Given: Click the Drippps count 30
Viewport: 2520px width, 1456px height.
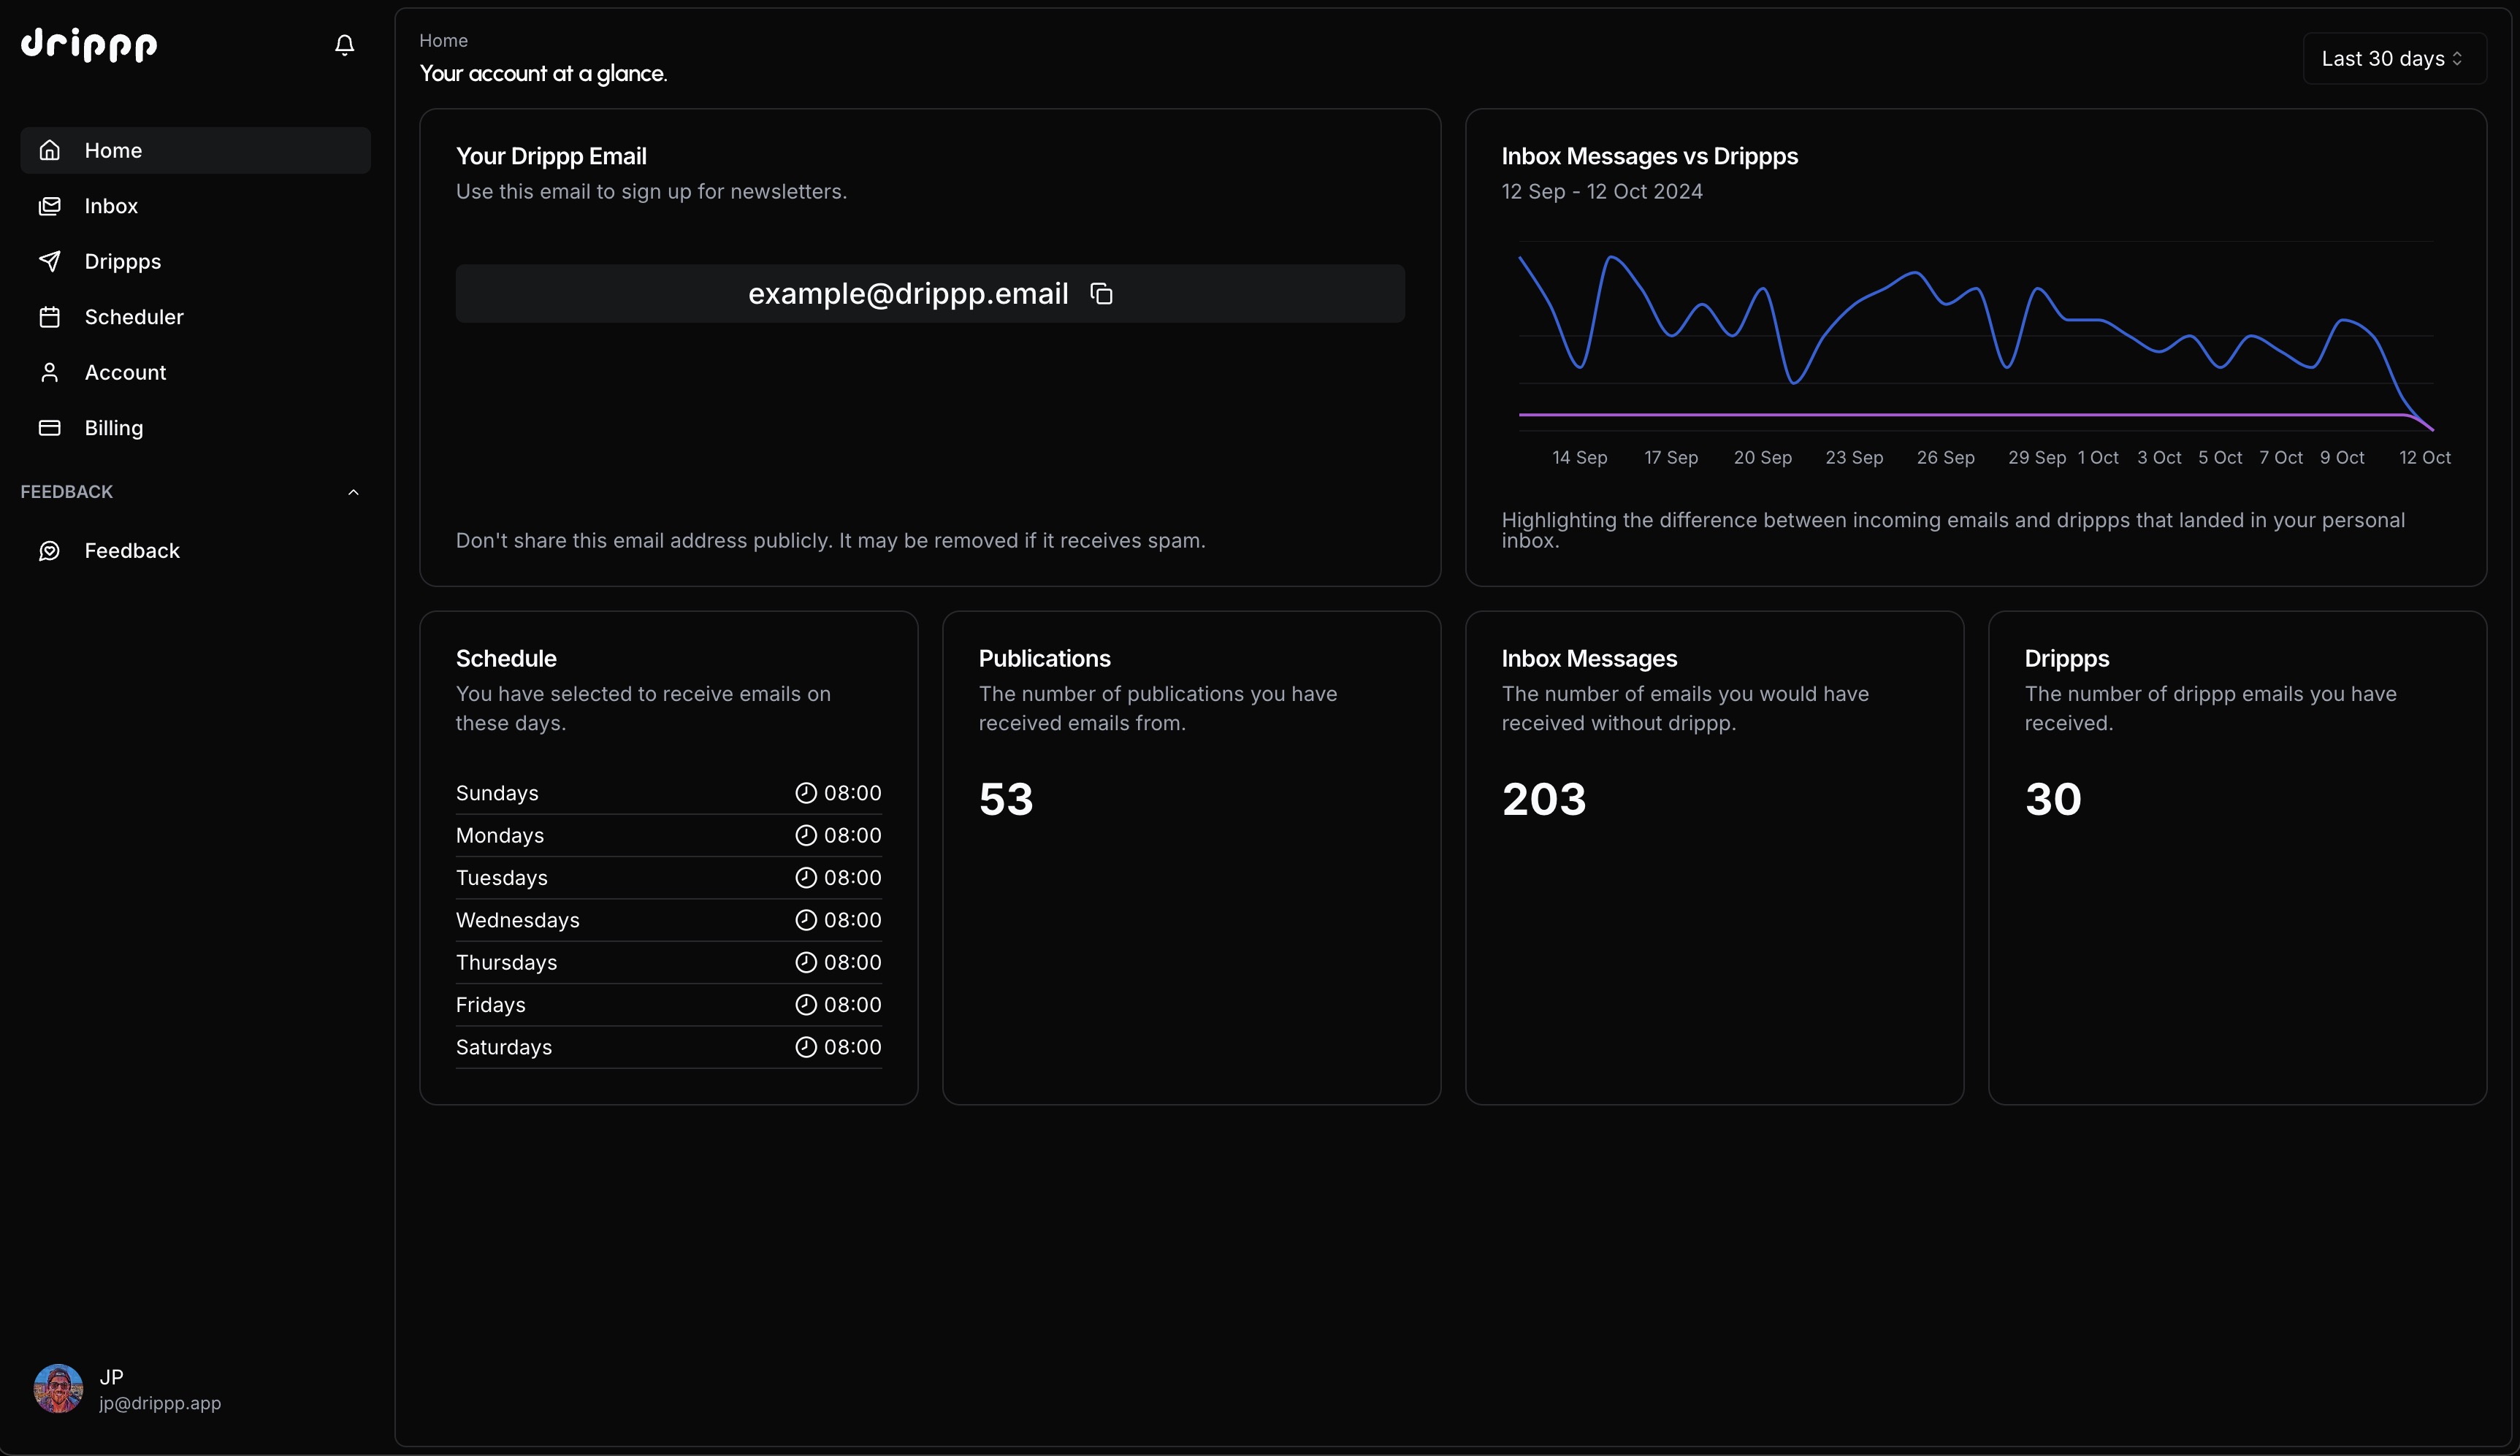Looking at the screenshot, I should (x=2053, y=799).
